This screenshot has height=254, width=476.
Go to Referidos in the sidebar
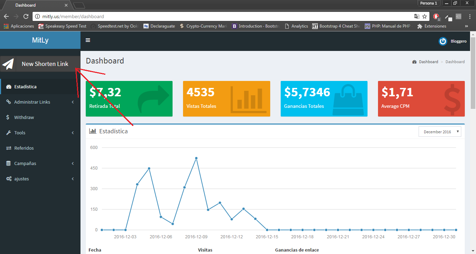40,148
